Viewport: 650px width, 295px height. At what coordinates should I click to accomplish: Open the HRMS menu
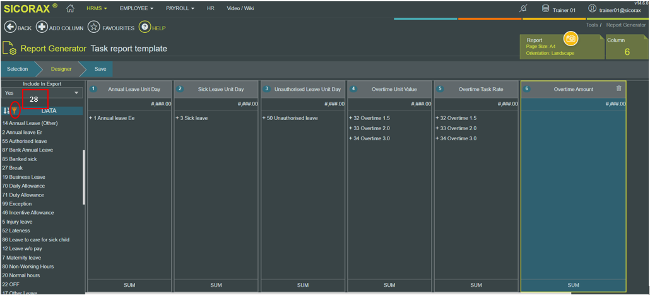tap(97, 8)
